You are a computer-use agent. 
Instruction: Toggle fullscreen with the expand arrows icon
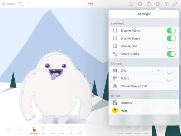(175, 4)
